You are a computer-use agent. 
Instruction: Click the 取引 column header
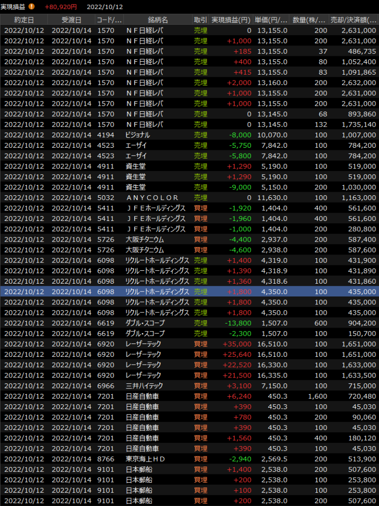coord(200,20)
